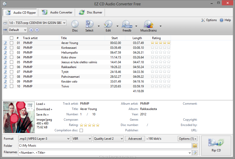Screen dimensions: 235x159
Task: Expand the Edit button dropdown arrow
Action: [117, 26]
